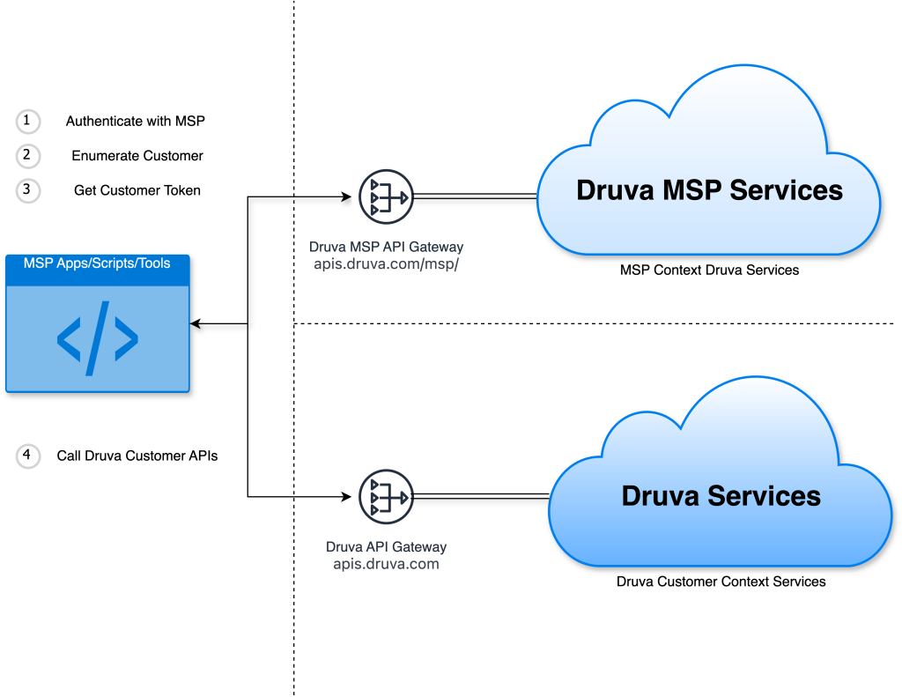Viewport: 902px width, 697px height.
Task: Click the upper gateway circle symbol
Action: [x=385, y=196]
